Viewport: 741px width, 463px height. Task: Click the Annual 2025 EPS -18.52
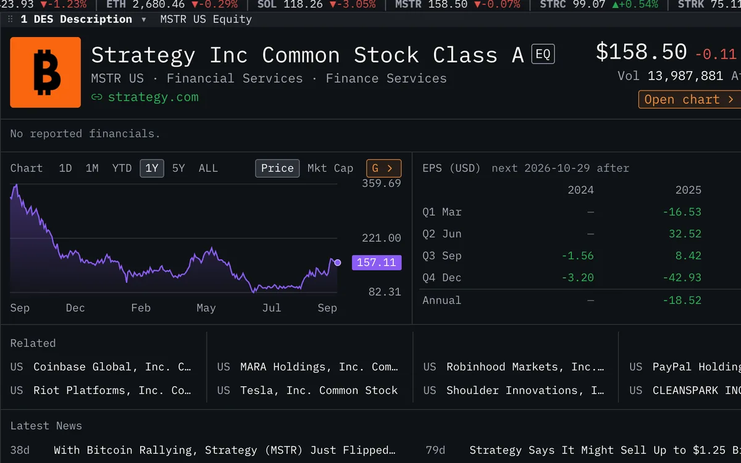pyautogui.click(x=682, y=300)
